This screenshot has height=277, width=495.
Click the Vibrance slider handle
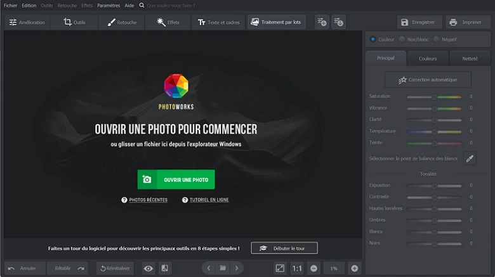pos(434,108)
